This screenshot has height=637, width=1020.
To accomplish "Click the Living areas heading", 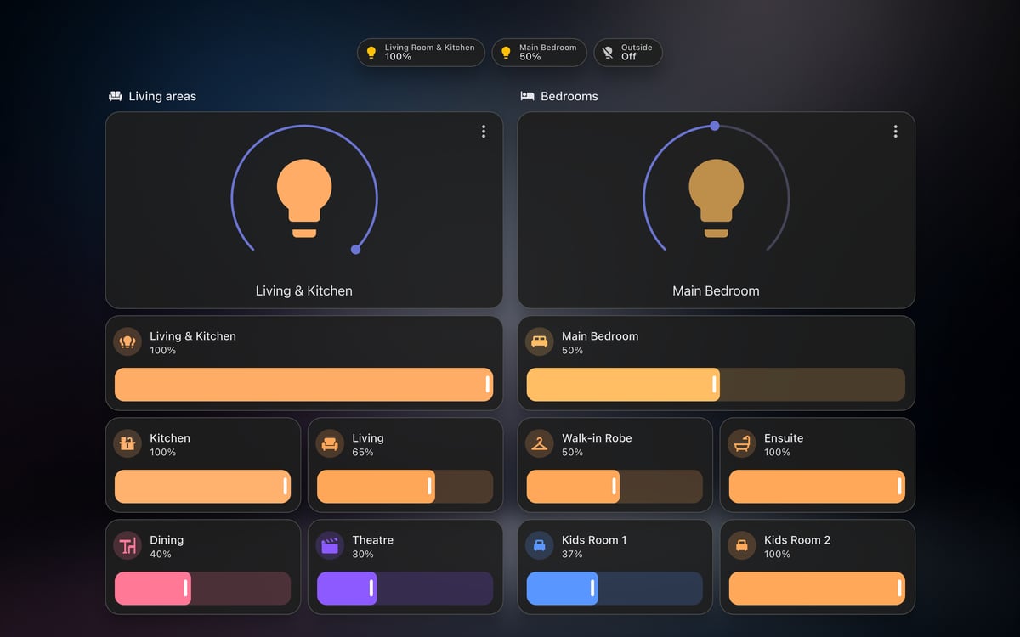I will (x=162, y=97).
